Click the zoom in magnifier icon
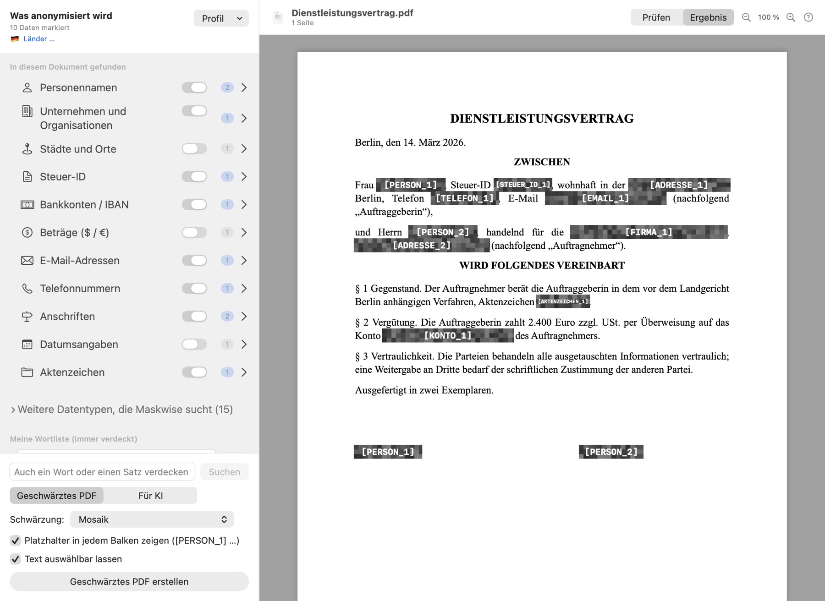 tap(791, 17)
